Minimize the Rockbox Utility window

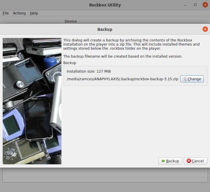(185, 5)
